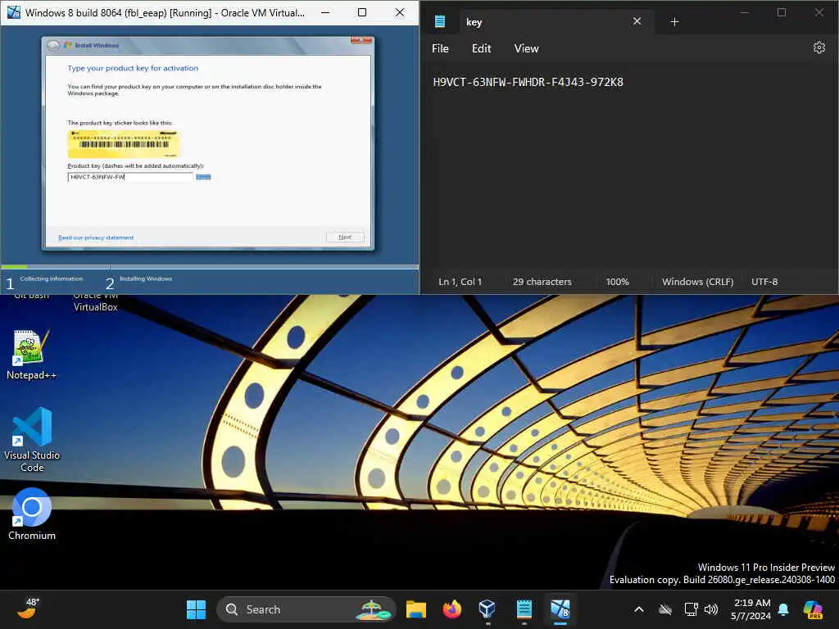Viewport: 839px width, 629px height.
Task: Open the network status tray icon
Action: point(691,609)
